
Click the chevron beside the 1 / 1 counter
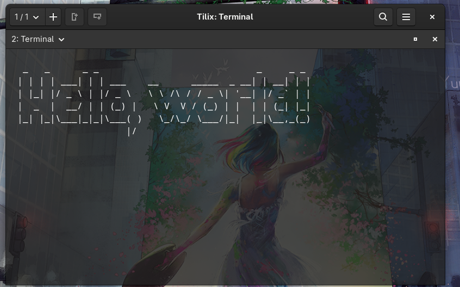[36, 17]
